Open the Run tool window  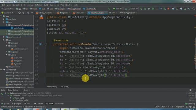(x=5, y=104)
